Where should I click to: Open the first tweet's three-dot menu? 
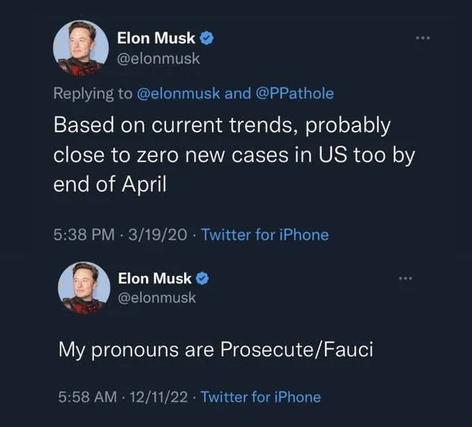(x=423, y=38)
